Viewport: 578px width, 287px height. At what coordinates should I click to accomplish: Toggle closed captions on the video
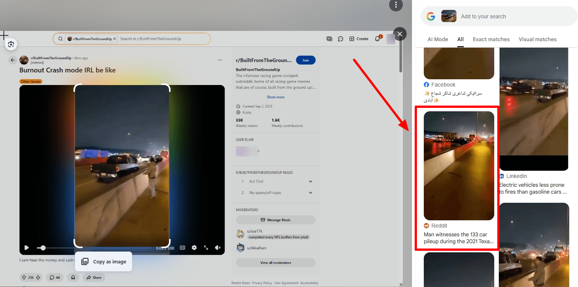pos(182,247)
